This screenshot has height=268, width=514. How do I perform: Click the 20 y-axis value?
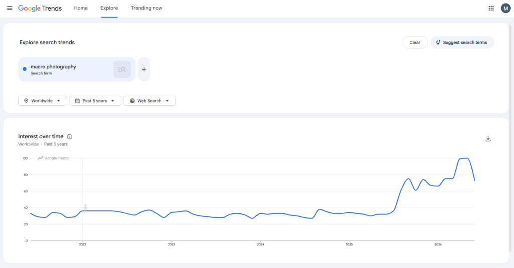point(26,224)
